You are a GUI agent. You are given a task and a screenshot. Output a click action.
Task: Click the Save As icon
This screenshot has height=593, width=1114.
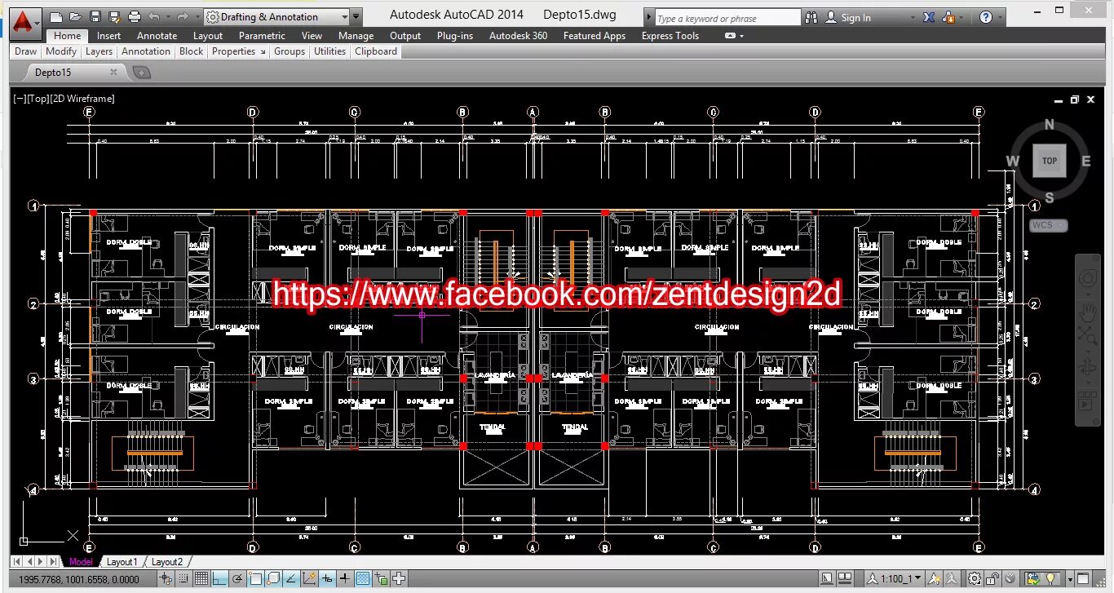pos(115,16)
